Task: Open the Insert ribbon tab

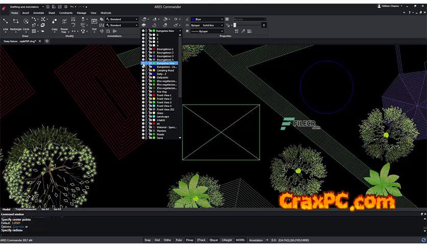Action: pyautogui.click(x=26, y=13)
